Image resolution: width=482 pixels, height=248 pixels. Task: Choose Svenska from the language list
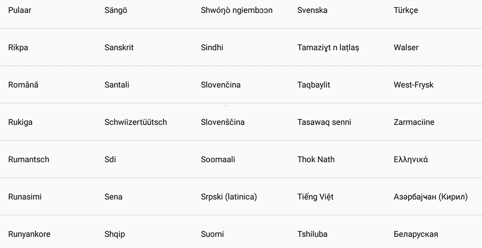312,10
